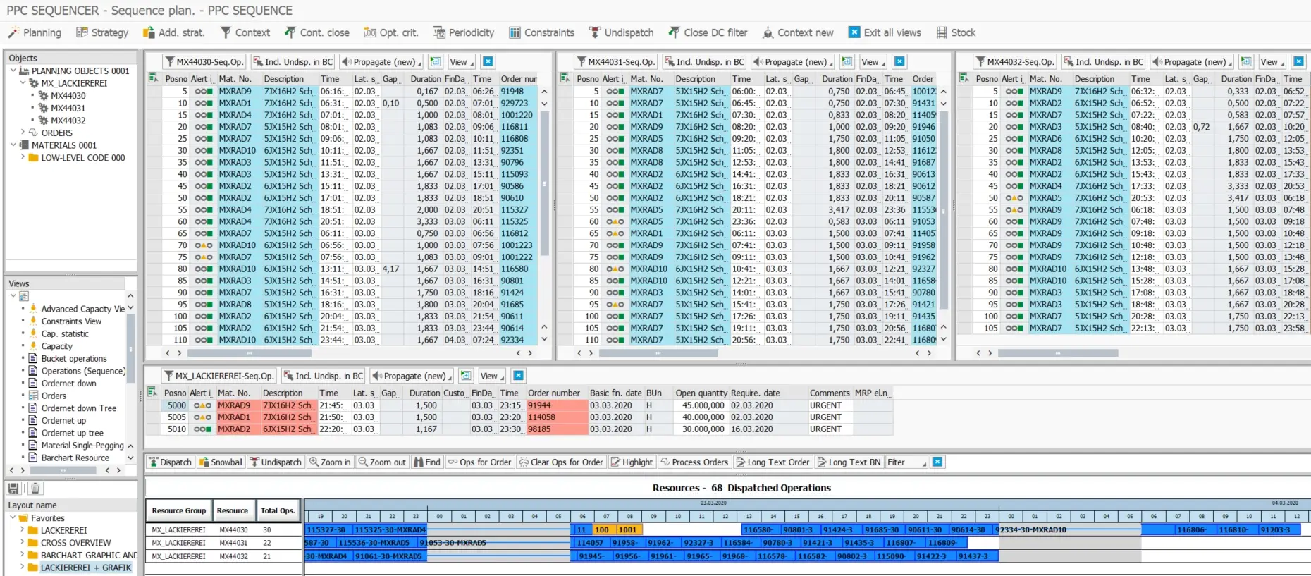
Task: Expand LOW-LEVEL CODE 000 node
Action: tap(23, 157)
